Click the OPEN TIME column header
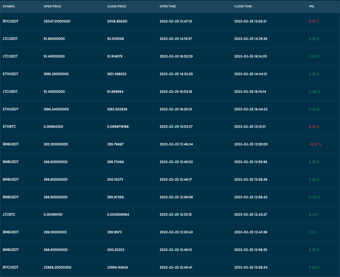Screen dimensions: 340x277 (x=168, y=6)
